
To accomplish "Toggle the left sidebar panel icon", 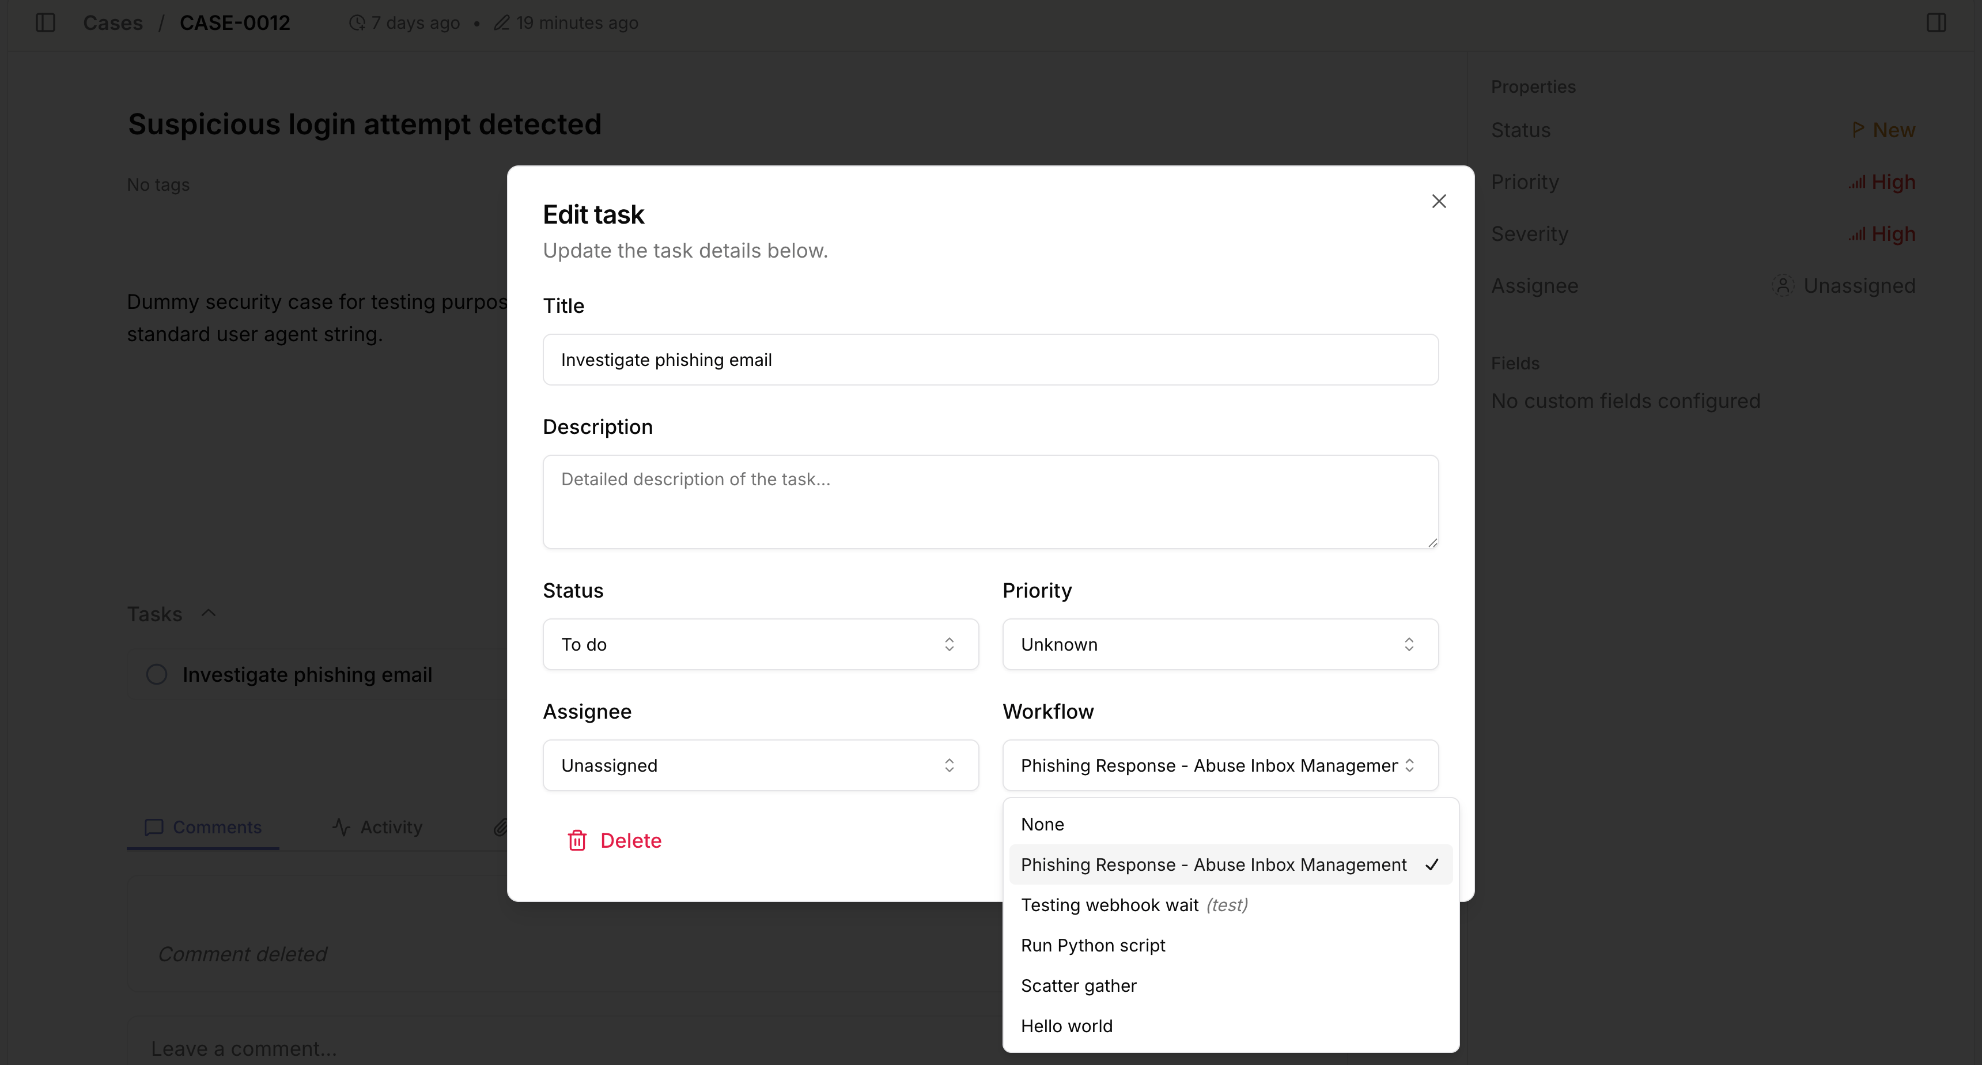I will coord(46,23).
